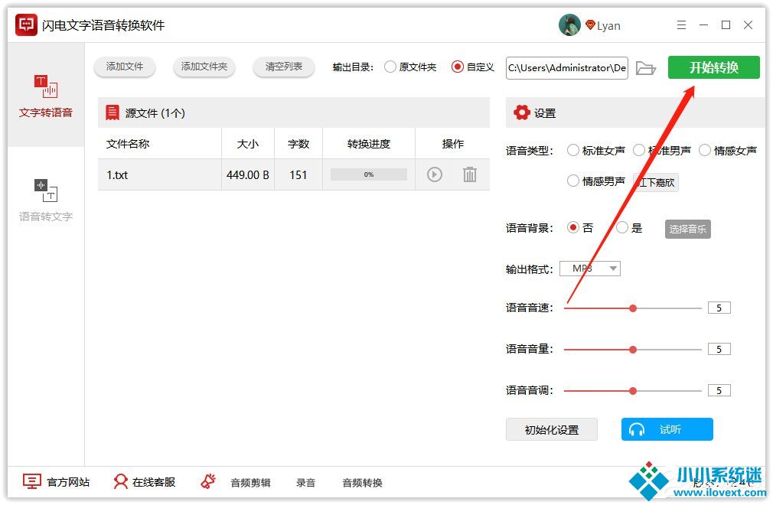
Task: Click the 选择音乐 button
Action: tap(688, 229)
